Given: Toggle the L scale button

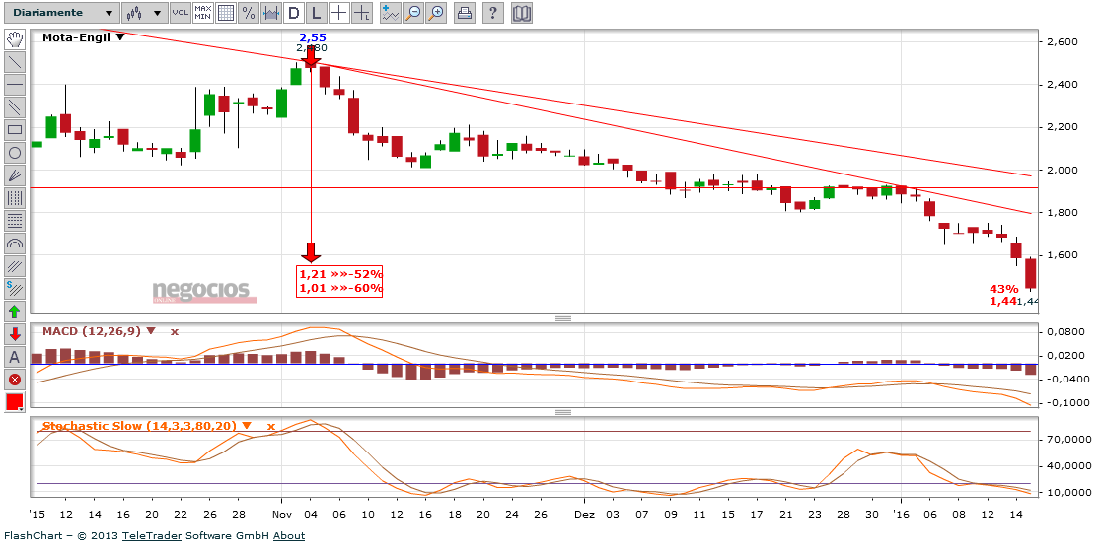Looking at the screenshot, I should point(317,13).
